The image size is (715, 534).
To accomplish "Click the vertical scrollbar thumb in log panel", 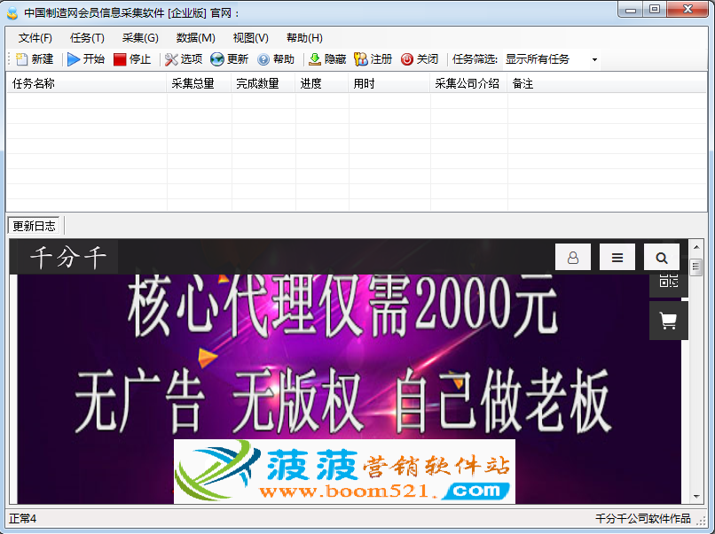I will click(x=696, y=267).
